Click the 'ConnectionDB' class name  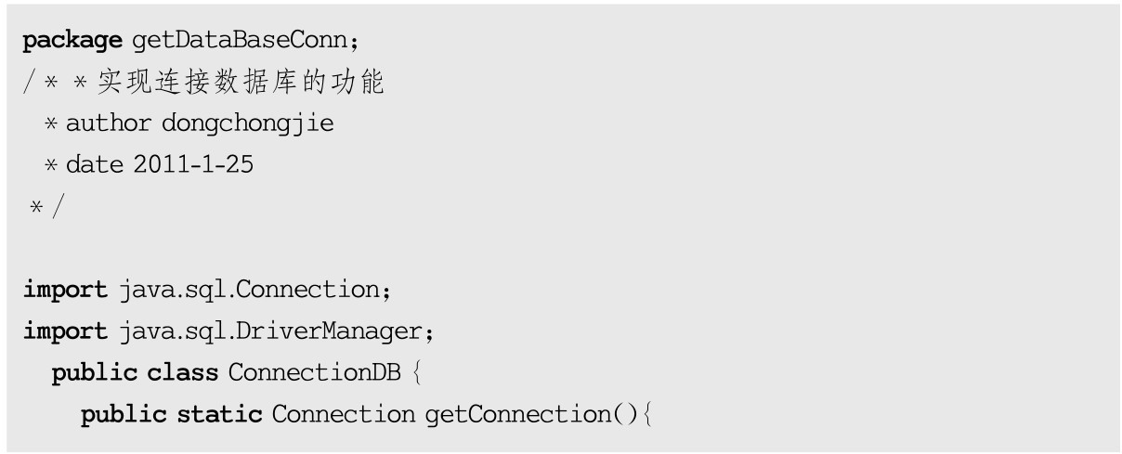(x=315, y=371)
